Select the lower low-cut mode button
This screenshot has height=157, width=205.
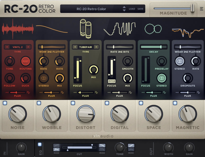(56, 149)
